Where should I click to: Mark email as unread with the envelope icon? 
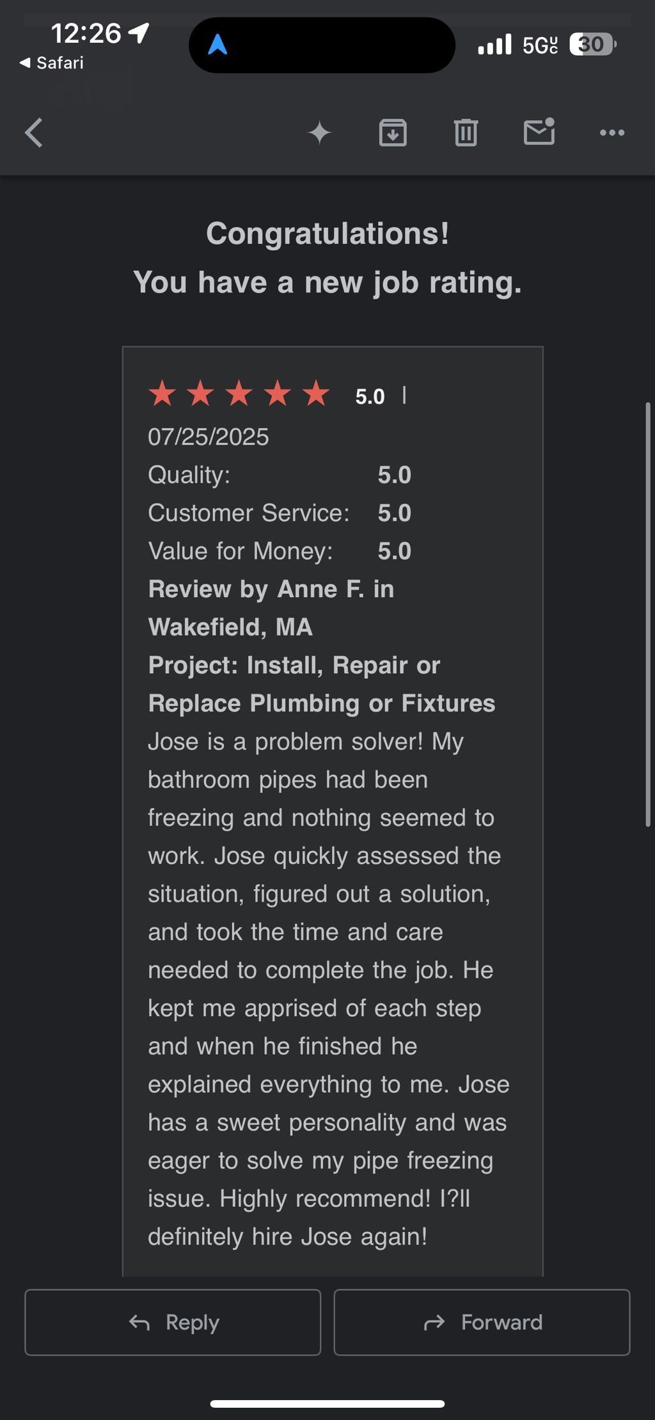click(x=539, y=132)
